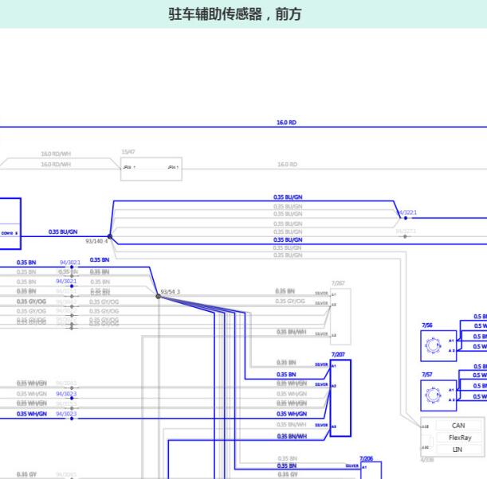The image size is (487, 479).
Task: Select the gray 16.0 RD wire label
Action: click(x=287, y=165)
